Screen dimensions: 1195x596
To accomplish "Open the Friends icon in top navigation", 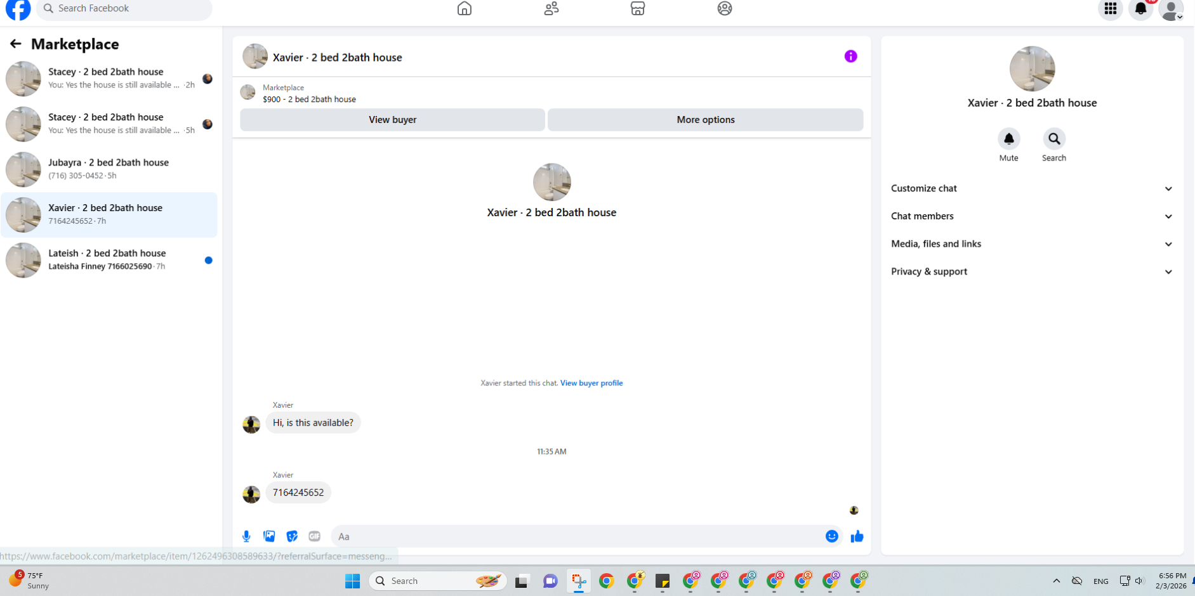I will (x=551, y=8).
